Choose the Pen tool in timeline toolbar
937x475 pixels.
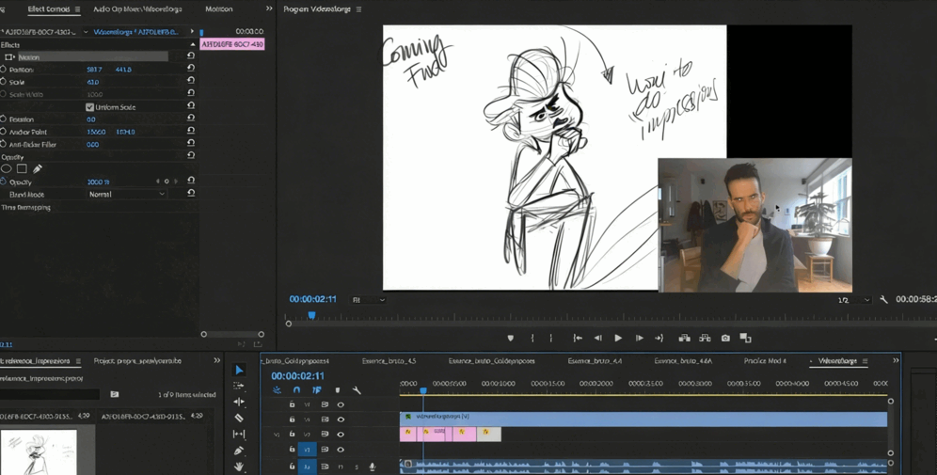pyautogui.click(x=239, y=451)
